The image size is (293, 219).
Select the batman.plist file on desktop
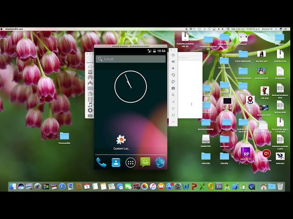click(x=280, y=107)
